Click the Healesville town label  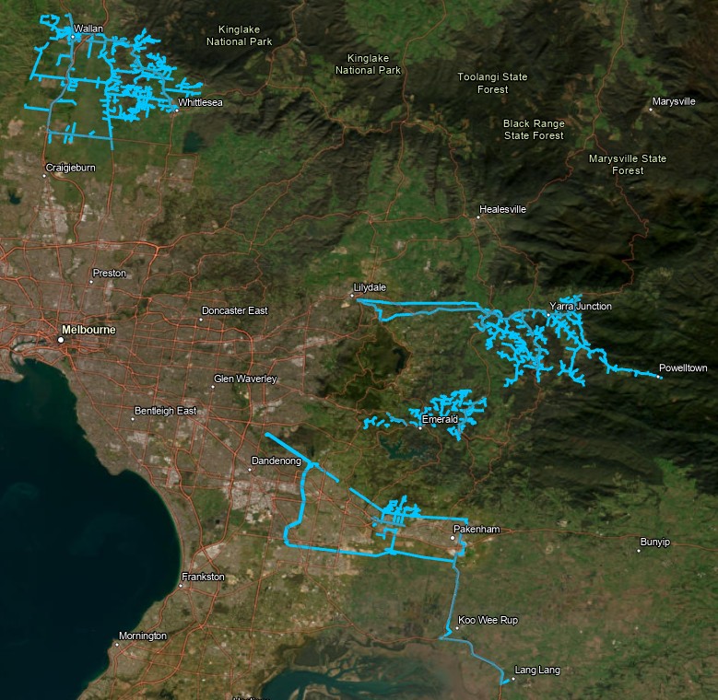[x=502, y=209]
